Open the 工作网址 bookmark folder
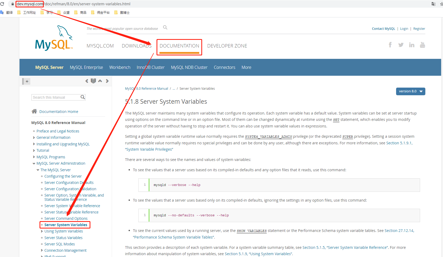This screenshot has width=443, height=257. [27, 12]
